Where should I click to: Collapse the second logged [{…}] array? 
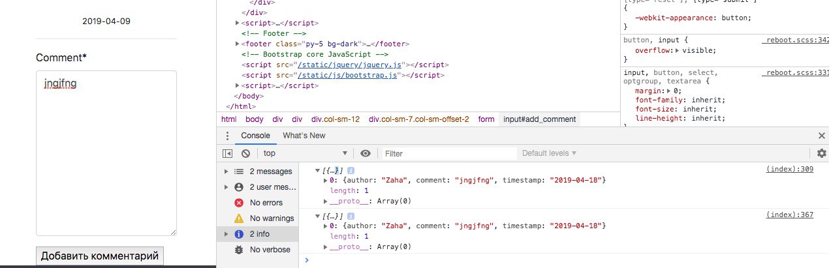(317, 216)
